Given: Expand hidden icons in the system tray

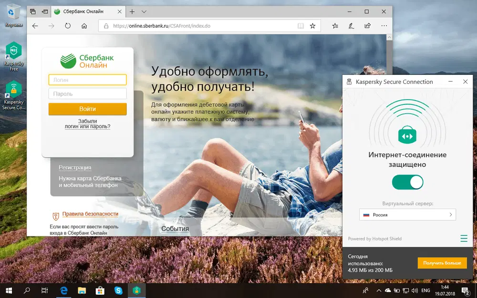Looking at the screenshot, I should pyautogui.click(x=378, y=290).
